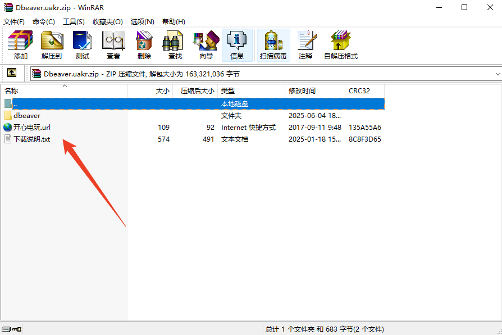Click the 删除 (Delete) toolbar icon
Viewport: 502px width, 335px height.
coord(144,45)
